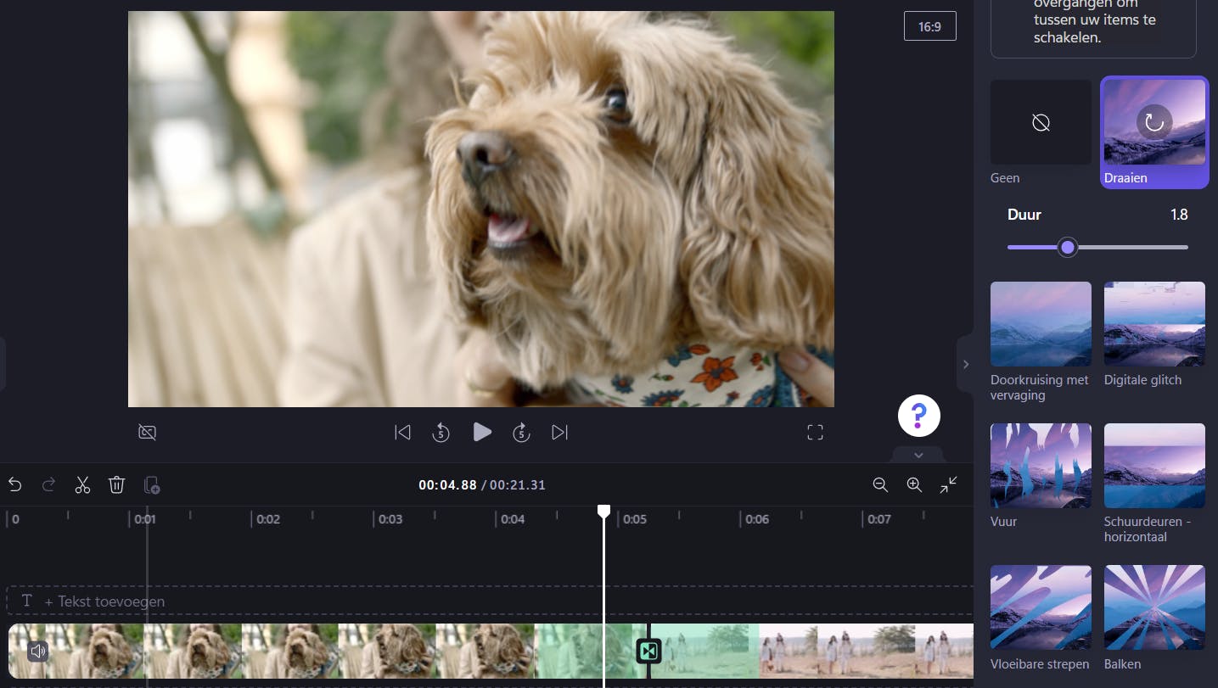Delete selected clip with trash icon
1218x688 pixels.
pos(117,484)
